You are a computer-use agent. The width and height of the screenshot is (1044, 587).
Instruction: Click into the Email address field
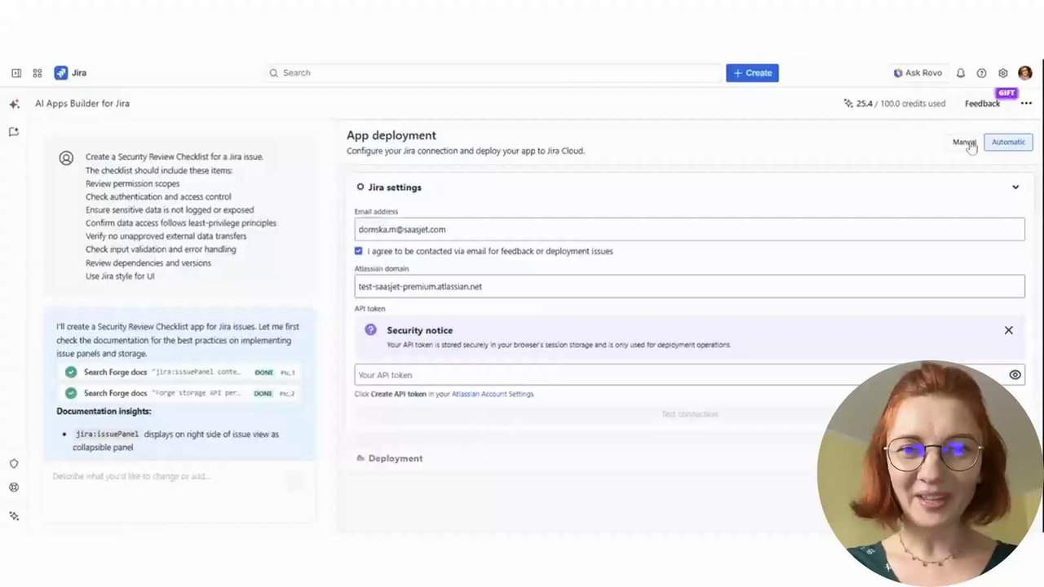(x=689, y=229)
